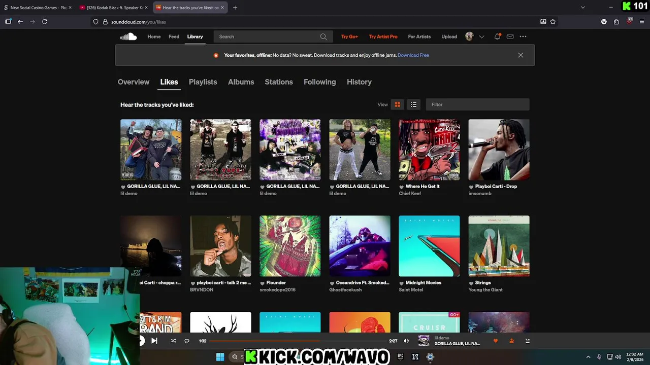Open the uBlock extension icon with badge 73
The image size is (650, 365).
[630, 21]
